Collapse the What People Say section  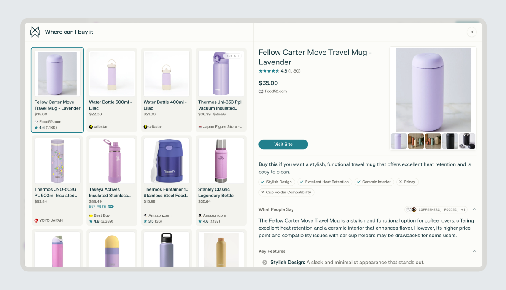(x=474, y=209)
